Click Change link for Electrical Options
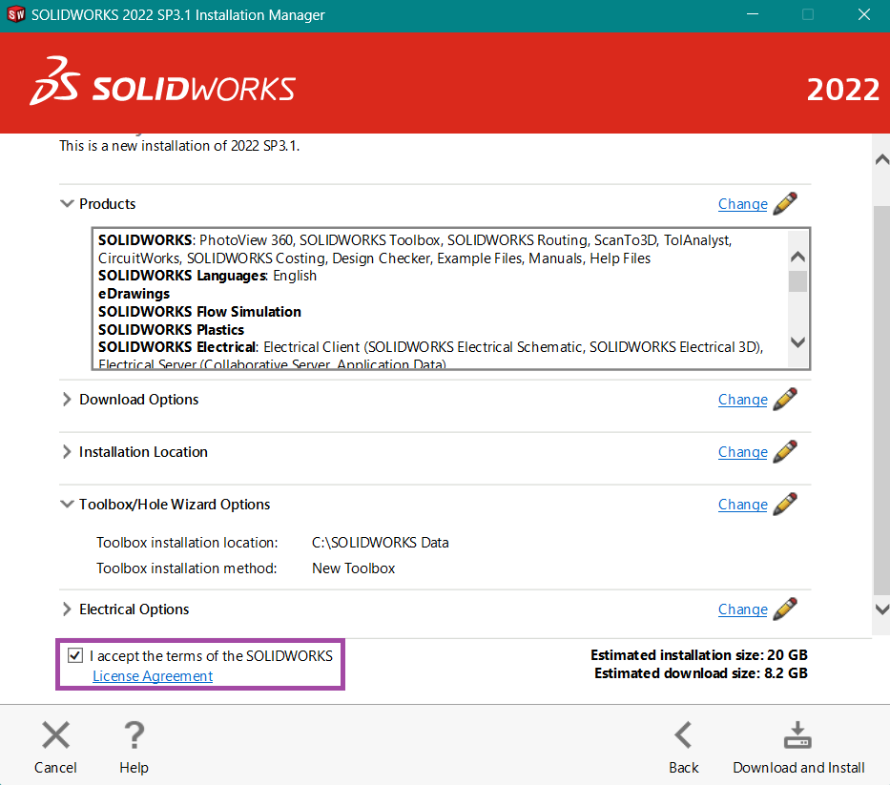The image size is (890, 785). click(742, 609)
